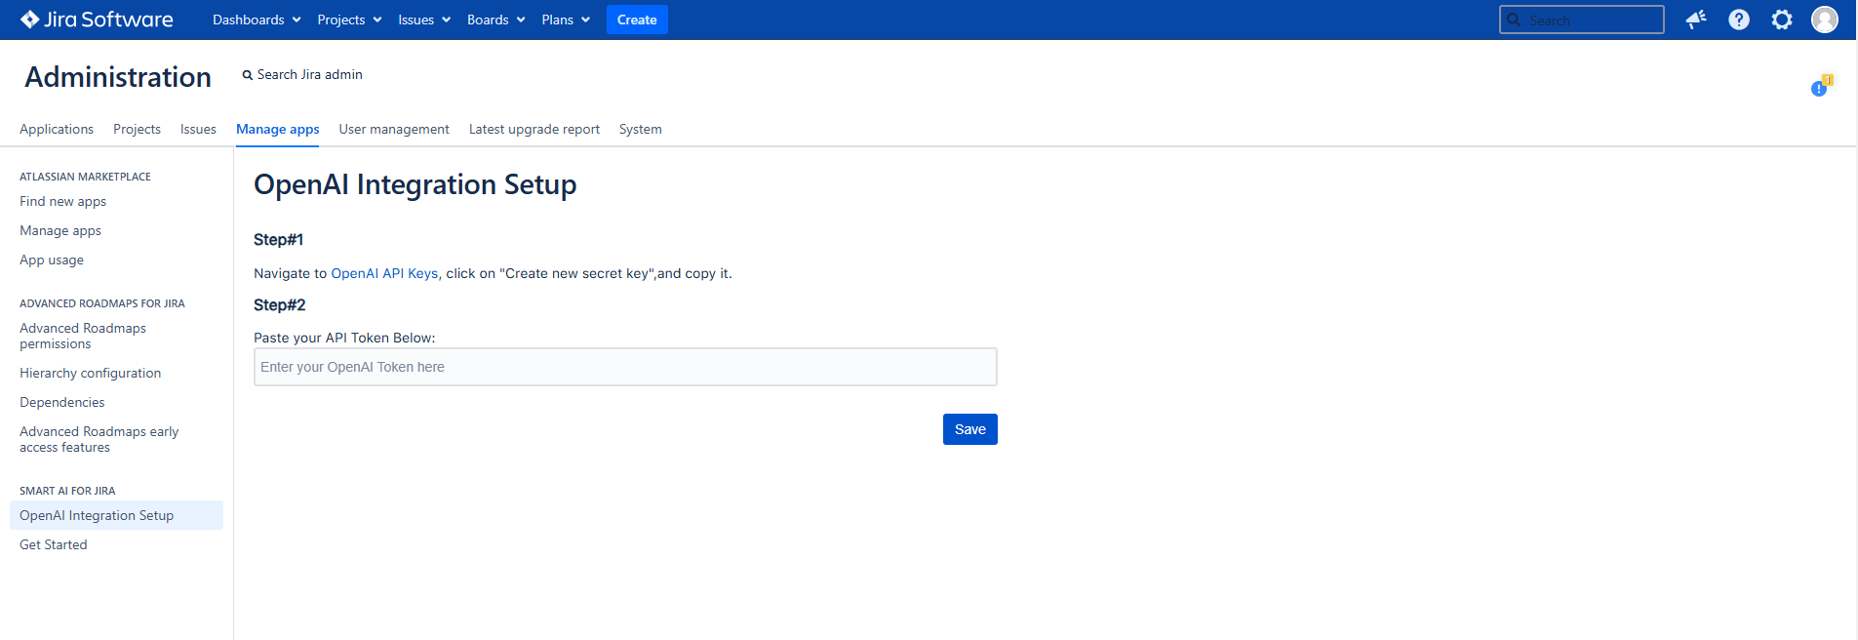Click the Search Jira admin magnifier
This screenshot has height=640, width=1858.
[248, 75]
